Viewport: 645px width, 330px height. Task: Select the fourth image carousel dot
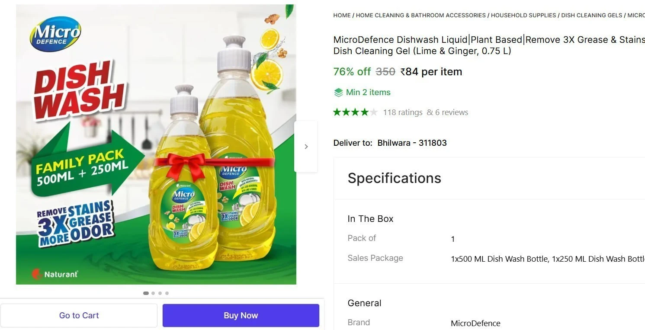[x=167, y=293]
